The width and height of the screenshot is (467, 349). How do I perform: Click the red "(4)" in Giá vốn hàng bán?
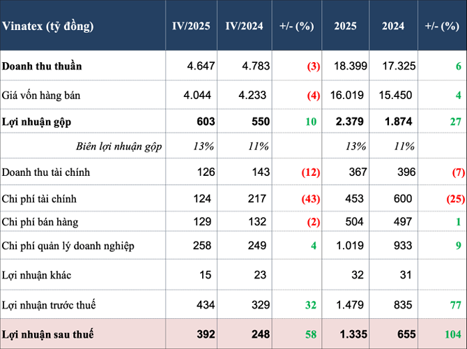[x=314, y=95]
